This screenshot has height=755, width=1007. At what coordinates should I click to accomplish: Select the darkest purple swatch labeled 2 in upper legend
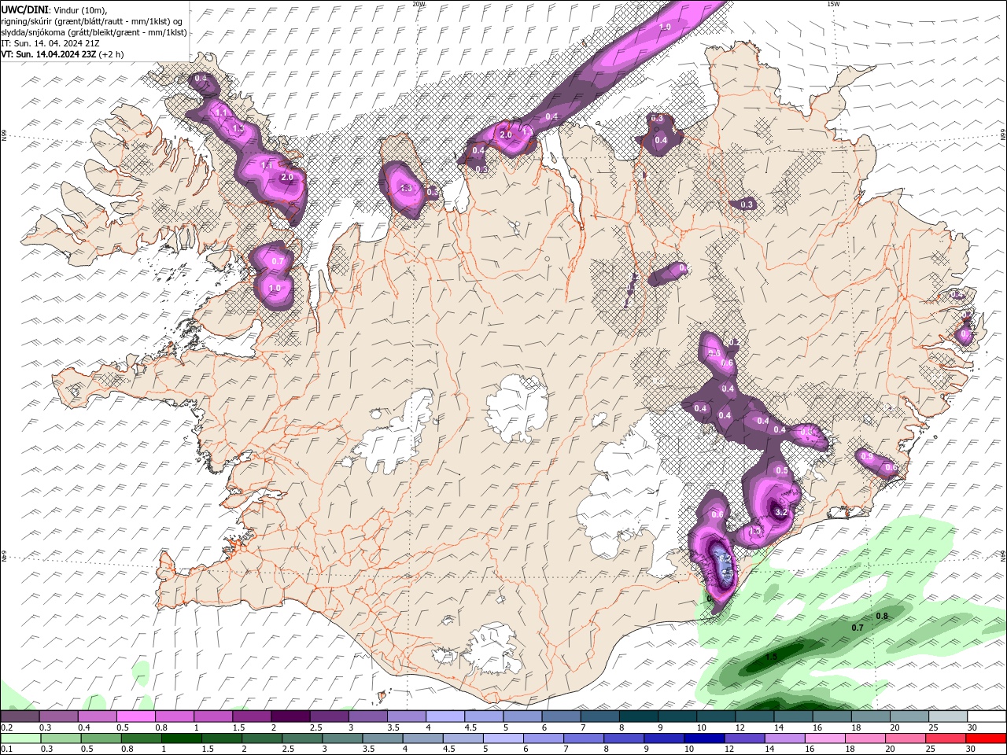pos(290,716)
